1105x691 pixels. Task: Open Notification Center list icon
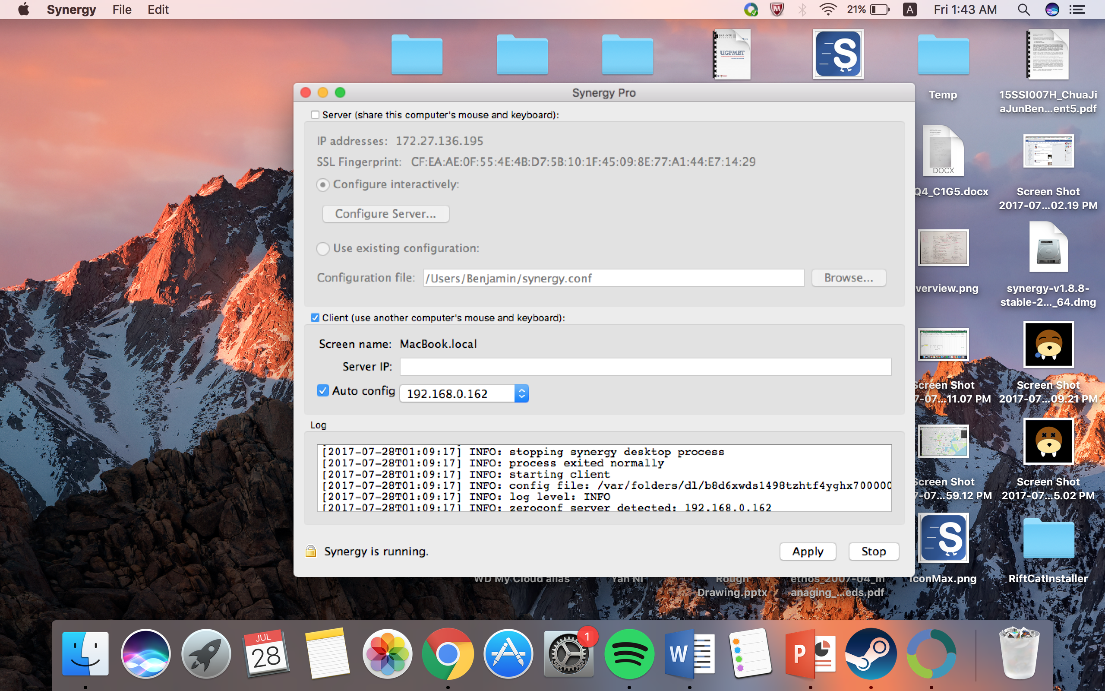pyautogui.click(x=1078, y=10)
